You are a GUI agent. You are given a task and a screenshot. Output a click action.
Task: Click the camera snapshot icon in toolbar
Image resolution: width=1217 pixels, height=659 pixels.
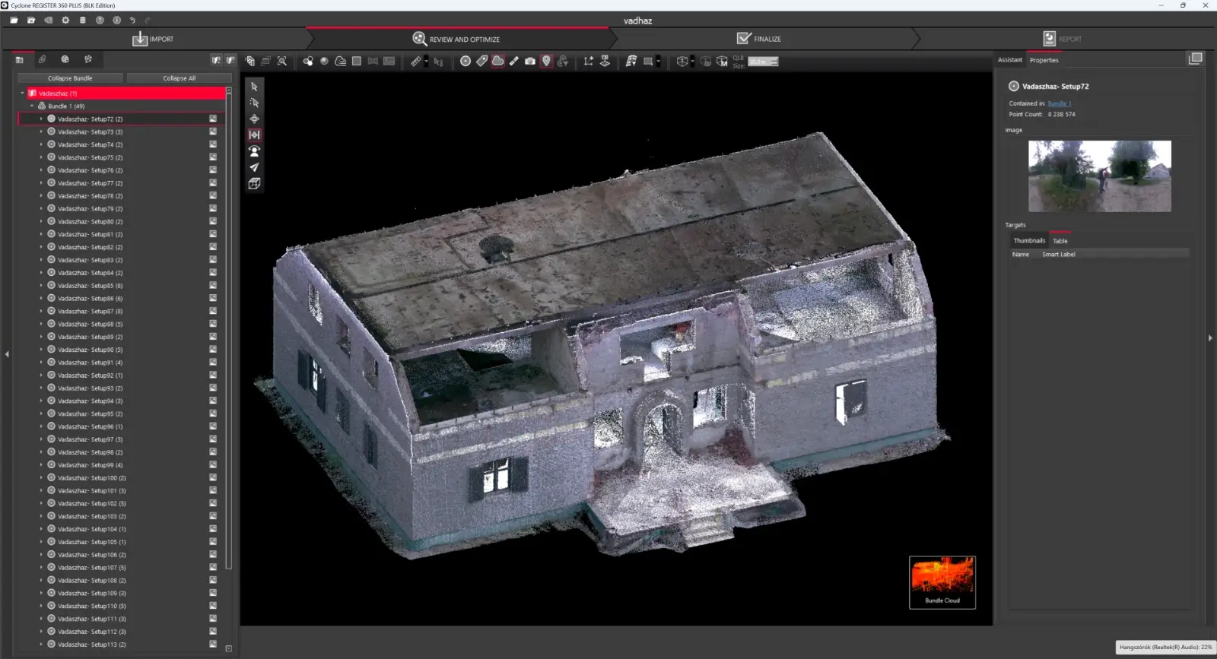[530, 61]
